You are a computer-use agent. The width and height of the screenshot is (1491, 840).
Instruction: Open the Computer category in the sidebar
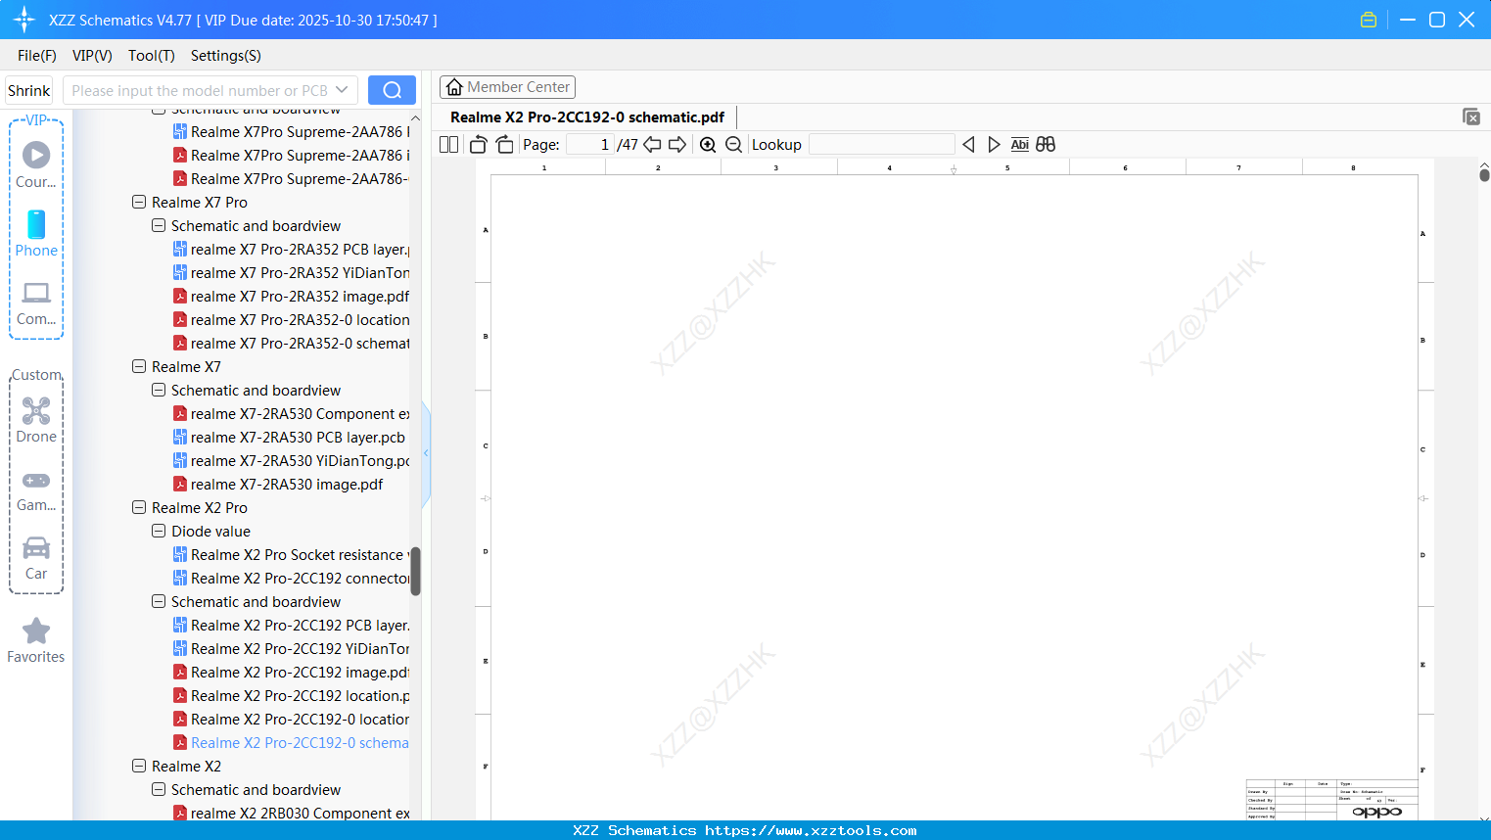[36, 303]
